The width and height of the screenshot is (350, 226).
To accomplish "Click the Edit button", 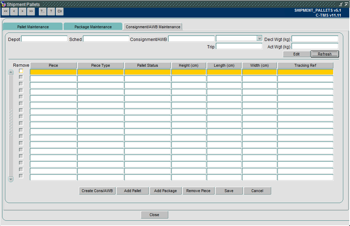I will (296, 54).
